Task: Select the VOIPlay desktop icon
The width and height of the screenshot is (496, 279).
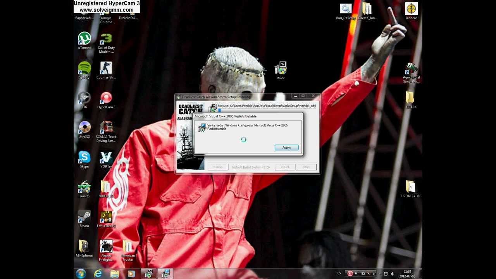Action: click(106, 160)
